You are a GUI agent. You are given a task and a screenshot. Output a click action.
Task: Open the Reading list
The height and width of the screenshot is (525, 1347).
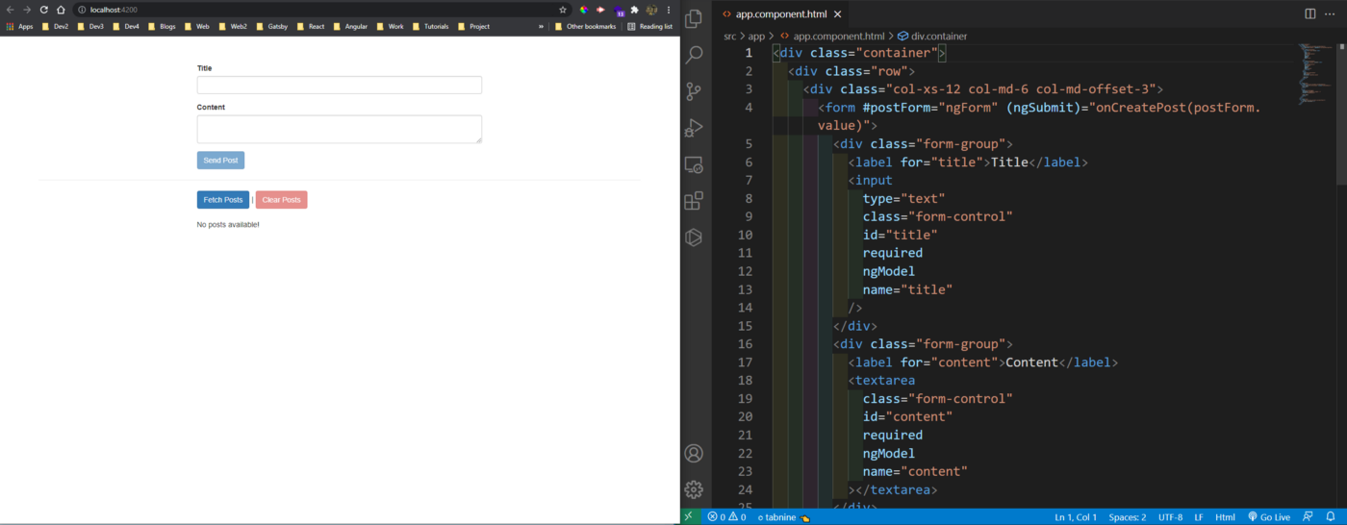click(x=649, y=26)
